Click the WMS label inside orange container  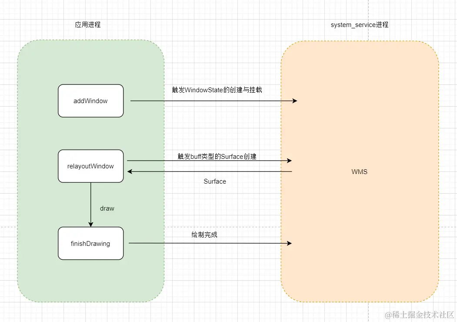point(359,171)
